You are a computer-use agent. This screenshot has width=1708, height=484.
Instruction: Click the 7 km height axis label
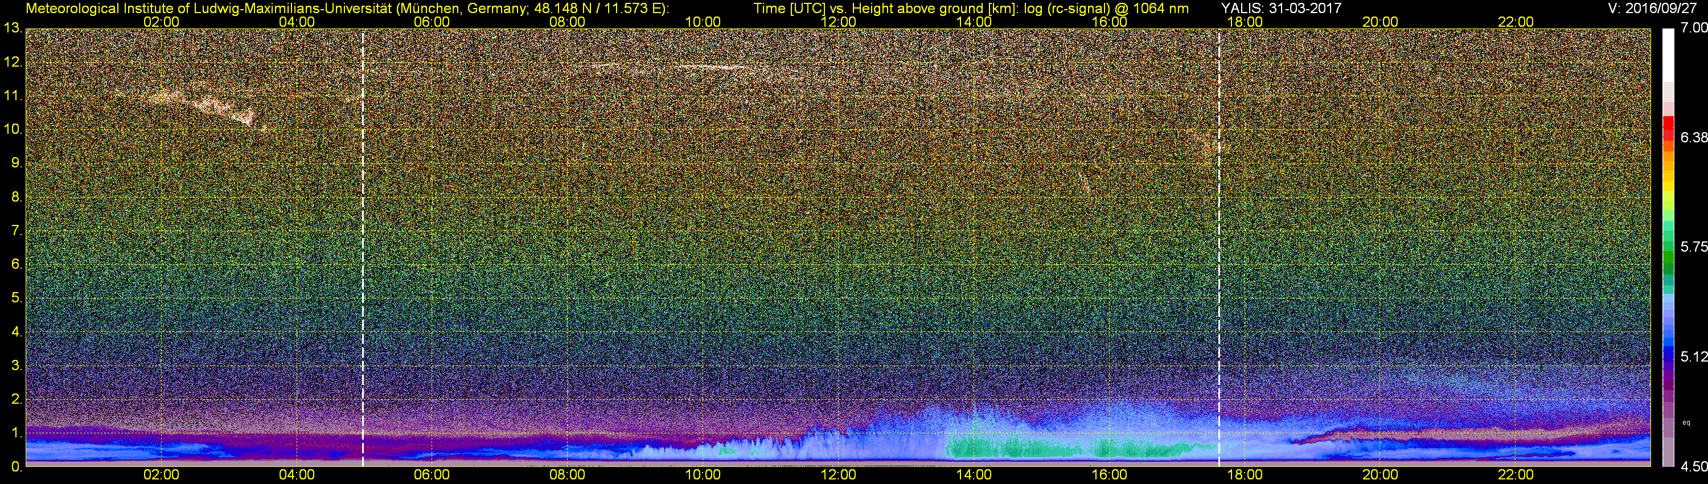point(16,231)
